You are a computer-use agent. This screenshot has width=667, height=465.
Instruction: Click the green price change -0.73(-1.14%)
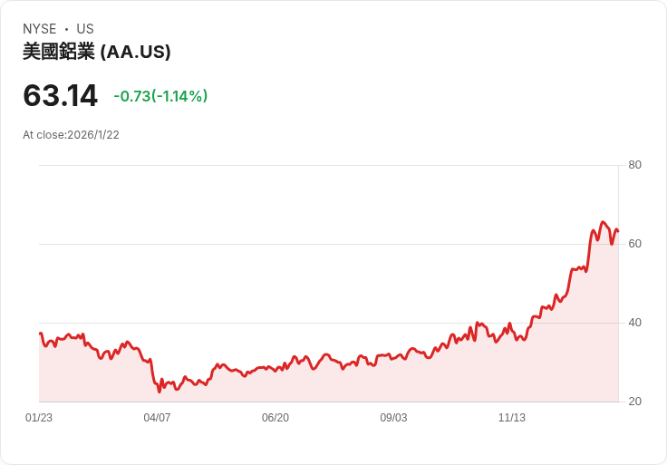pyautogui.click(x=160, y=96)
